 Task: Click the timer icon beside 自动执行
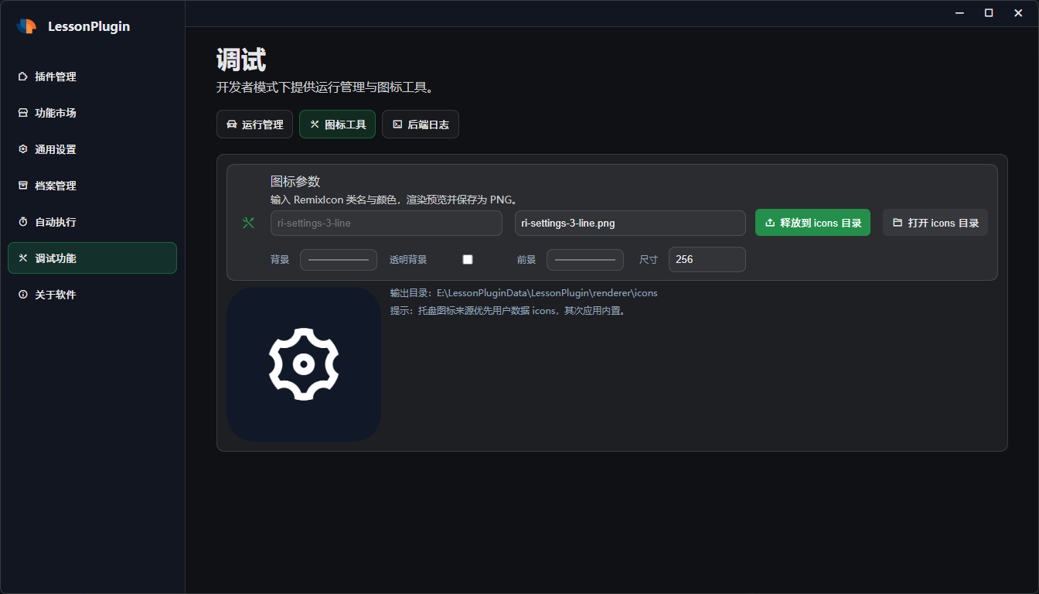click(23, 222)
